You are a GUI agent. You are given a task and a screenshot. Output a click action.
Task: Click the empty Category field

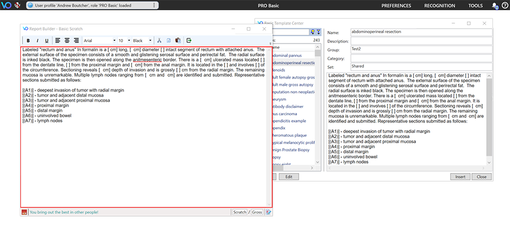[x=421, y=58]
